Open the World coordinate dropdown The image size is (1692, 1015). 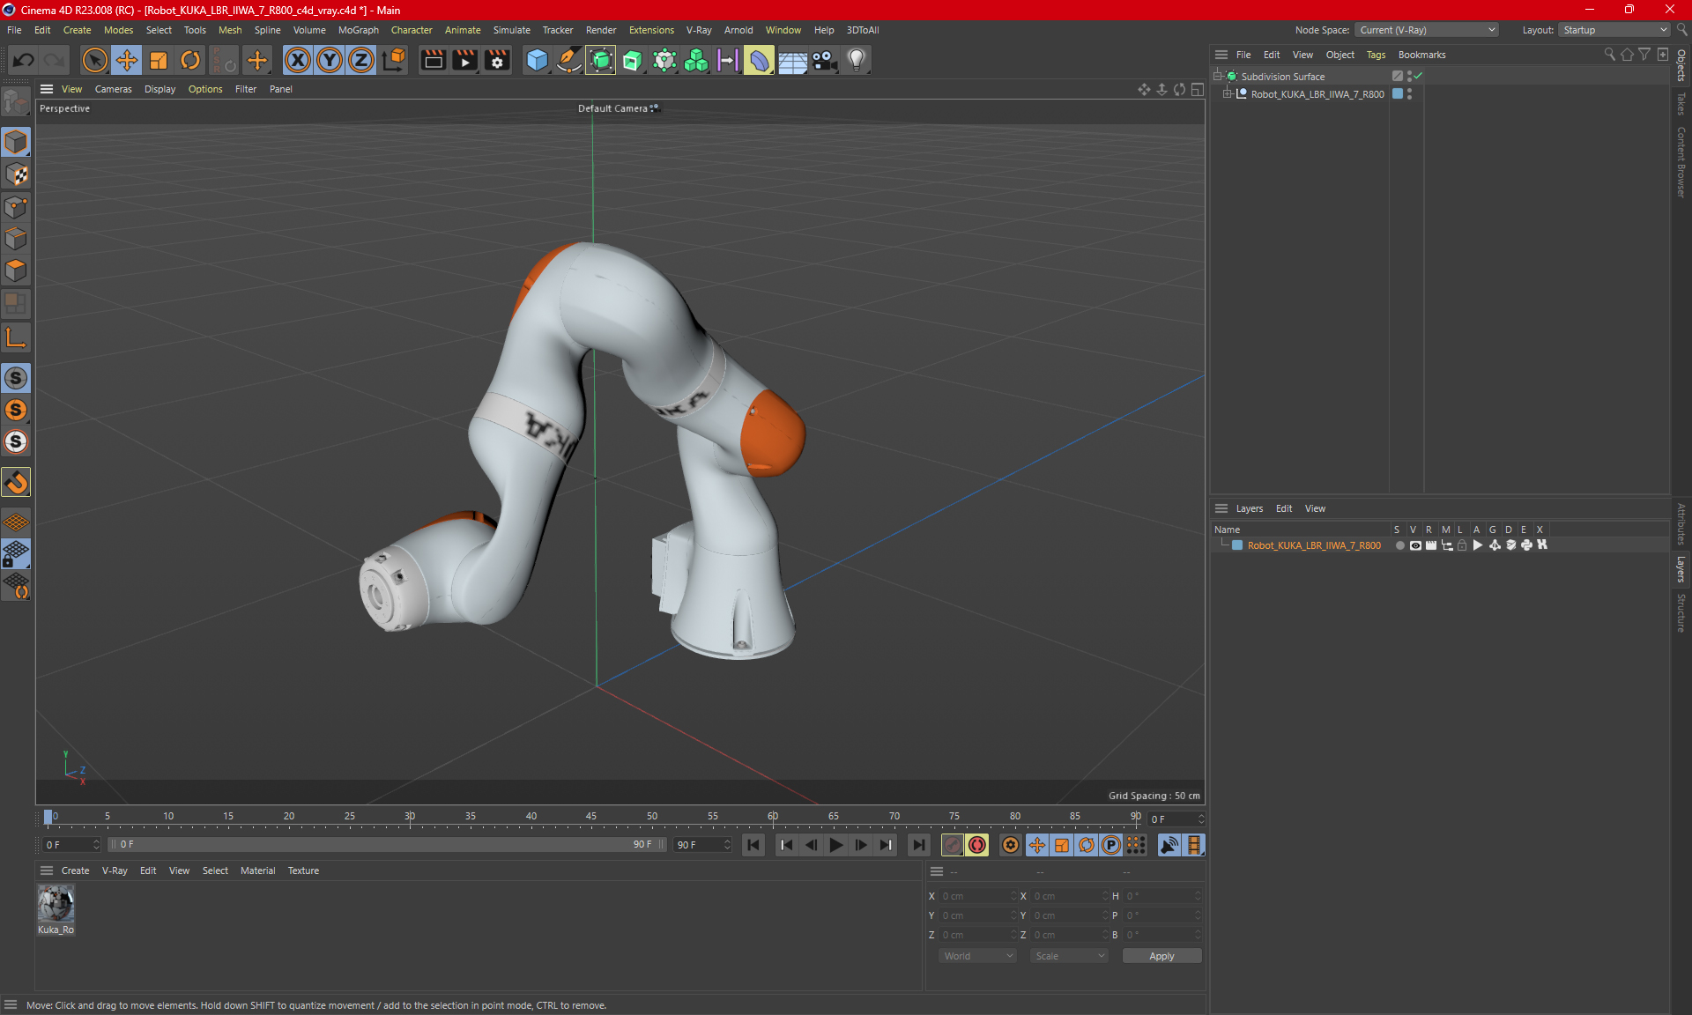coord(977,956)
